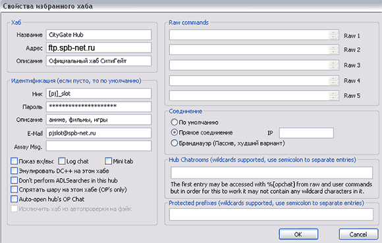
Task: Select the Брандмауэр passive option
Action: (175, 143)
